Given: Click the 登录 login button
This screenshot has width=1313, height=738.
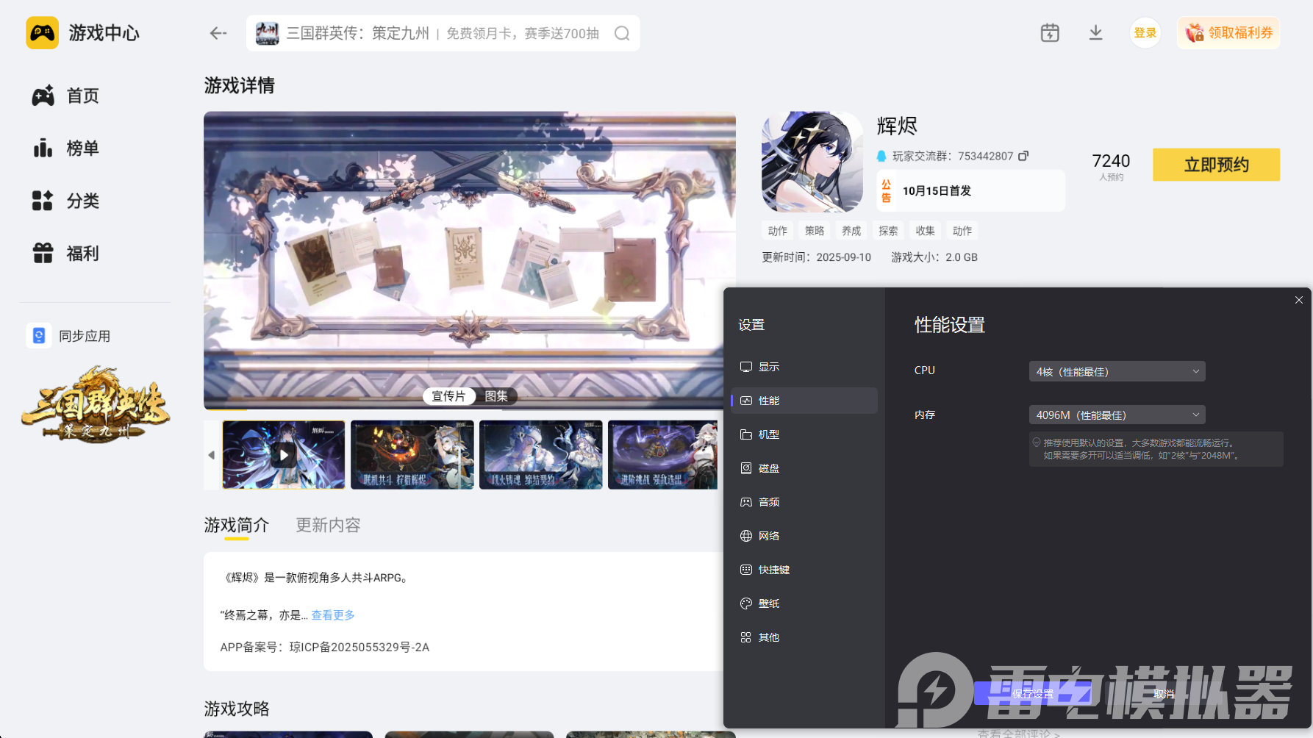Looking at the screenshot, I should pos(1145,32).
